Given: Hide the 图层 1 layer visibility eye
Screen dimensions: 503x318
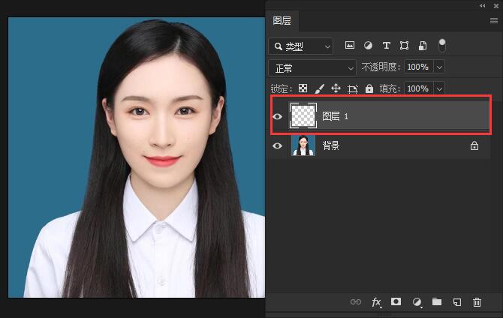Looking at the screenshot, I should [x=278, y=116].
